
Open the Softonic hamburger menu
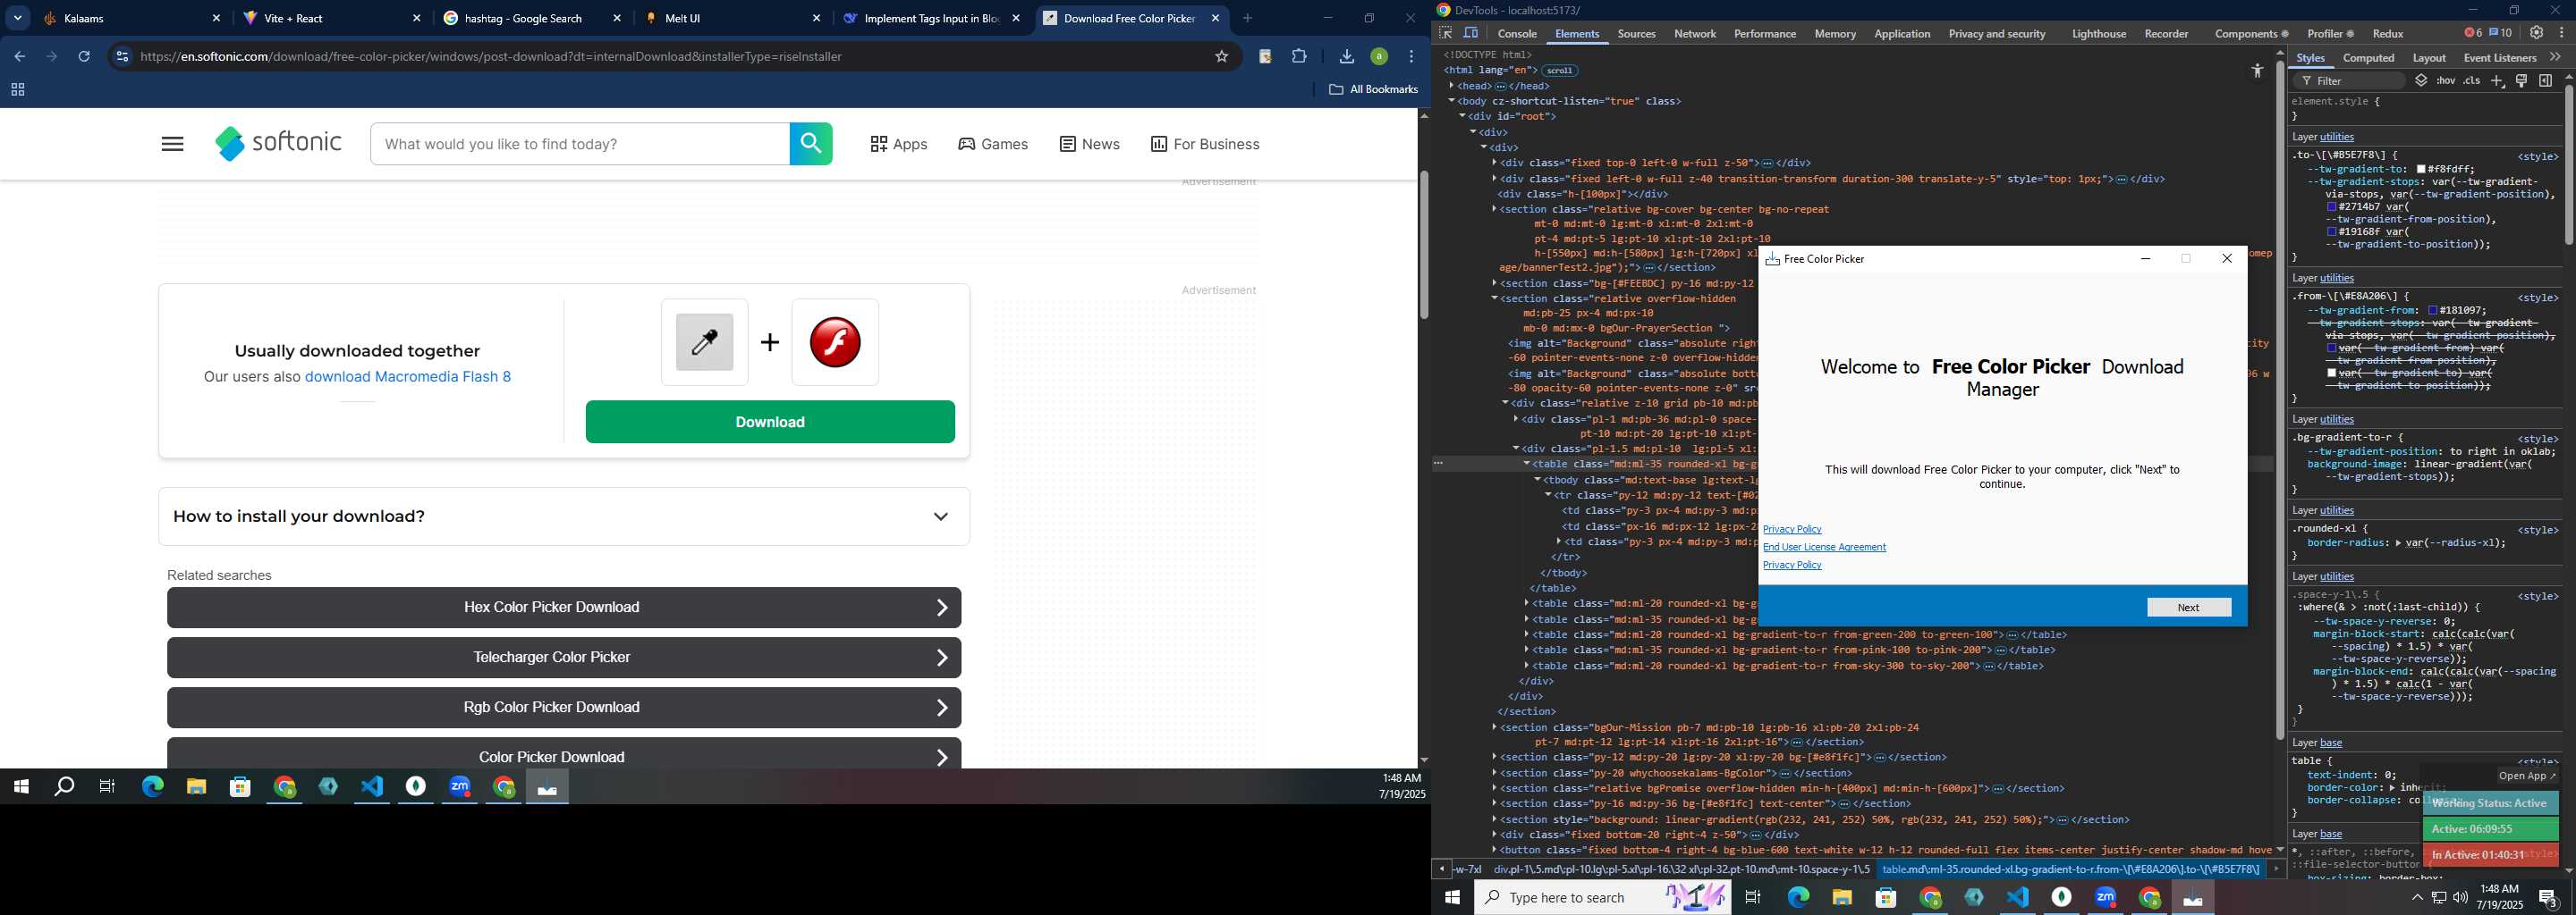click(172, 145)
